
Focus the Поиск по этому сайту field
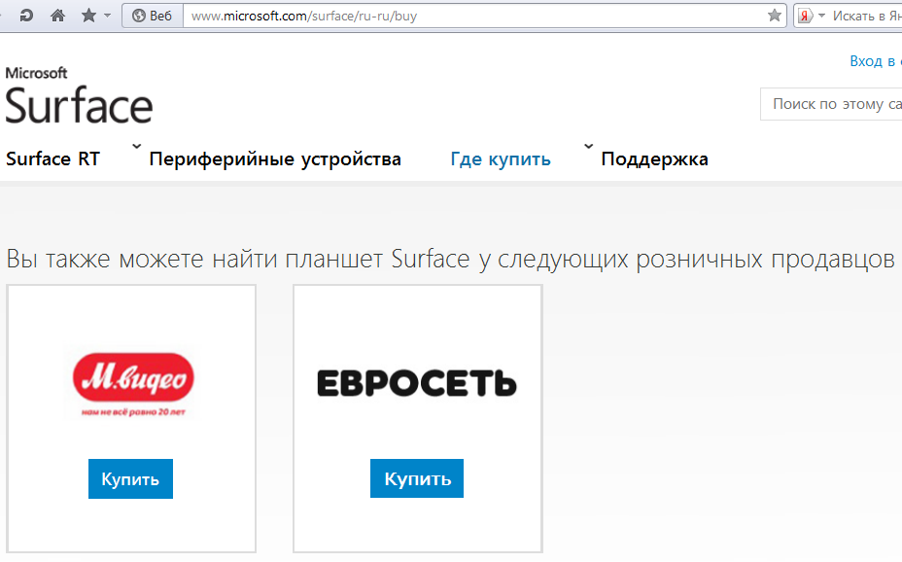(x=831, y=104)
